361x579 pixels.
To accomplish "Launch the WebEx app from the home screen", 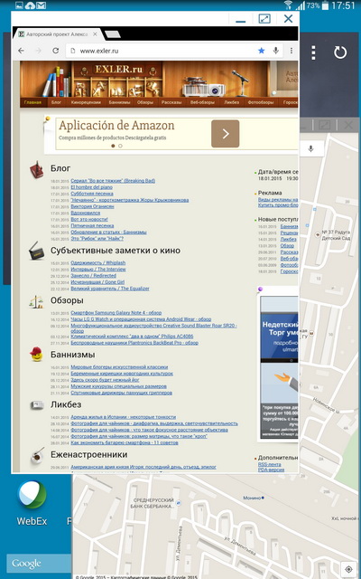I will coord(32,503).
